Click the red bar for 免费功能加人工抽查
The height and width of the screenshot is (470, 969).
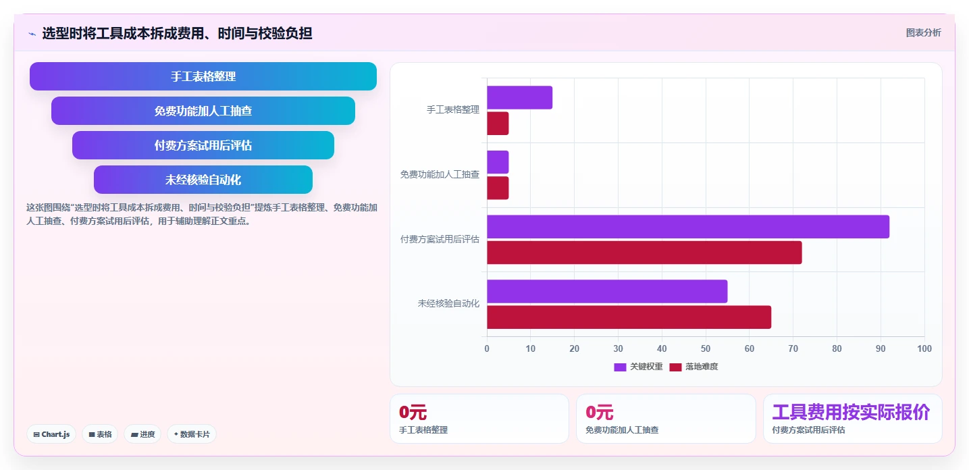498,188
